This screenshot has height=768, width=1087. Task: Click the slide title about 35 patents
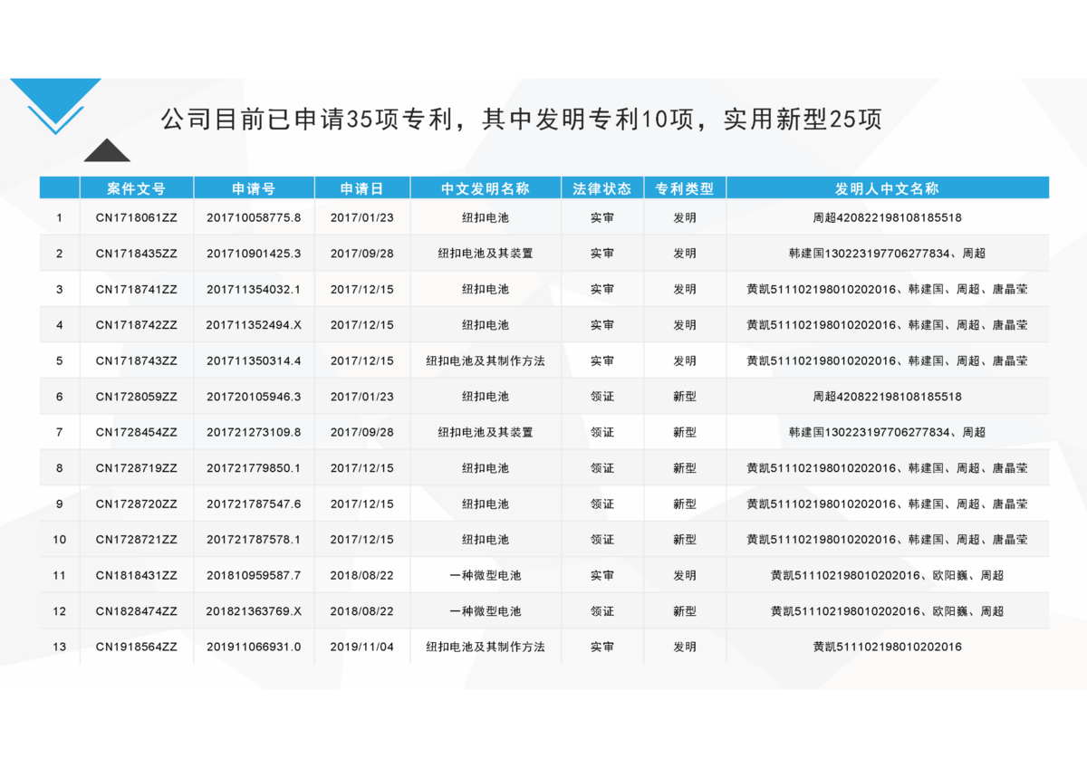click(521, 120)
